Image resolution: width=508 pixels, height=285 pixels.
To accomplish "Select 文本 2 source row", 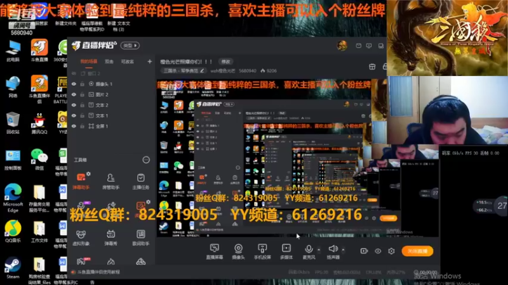I will click(112, 105).
